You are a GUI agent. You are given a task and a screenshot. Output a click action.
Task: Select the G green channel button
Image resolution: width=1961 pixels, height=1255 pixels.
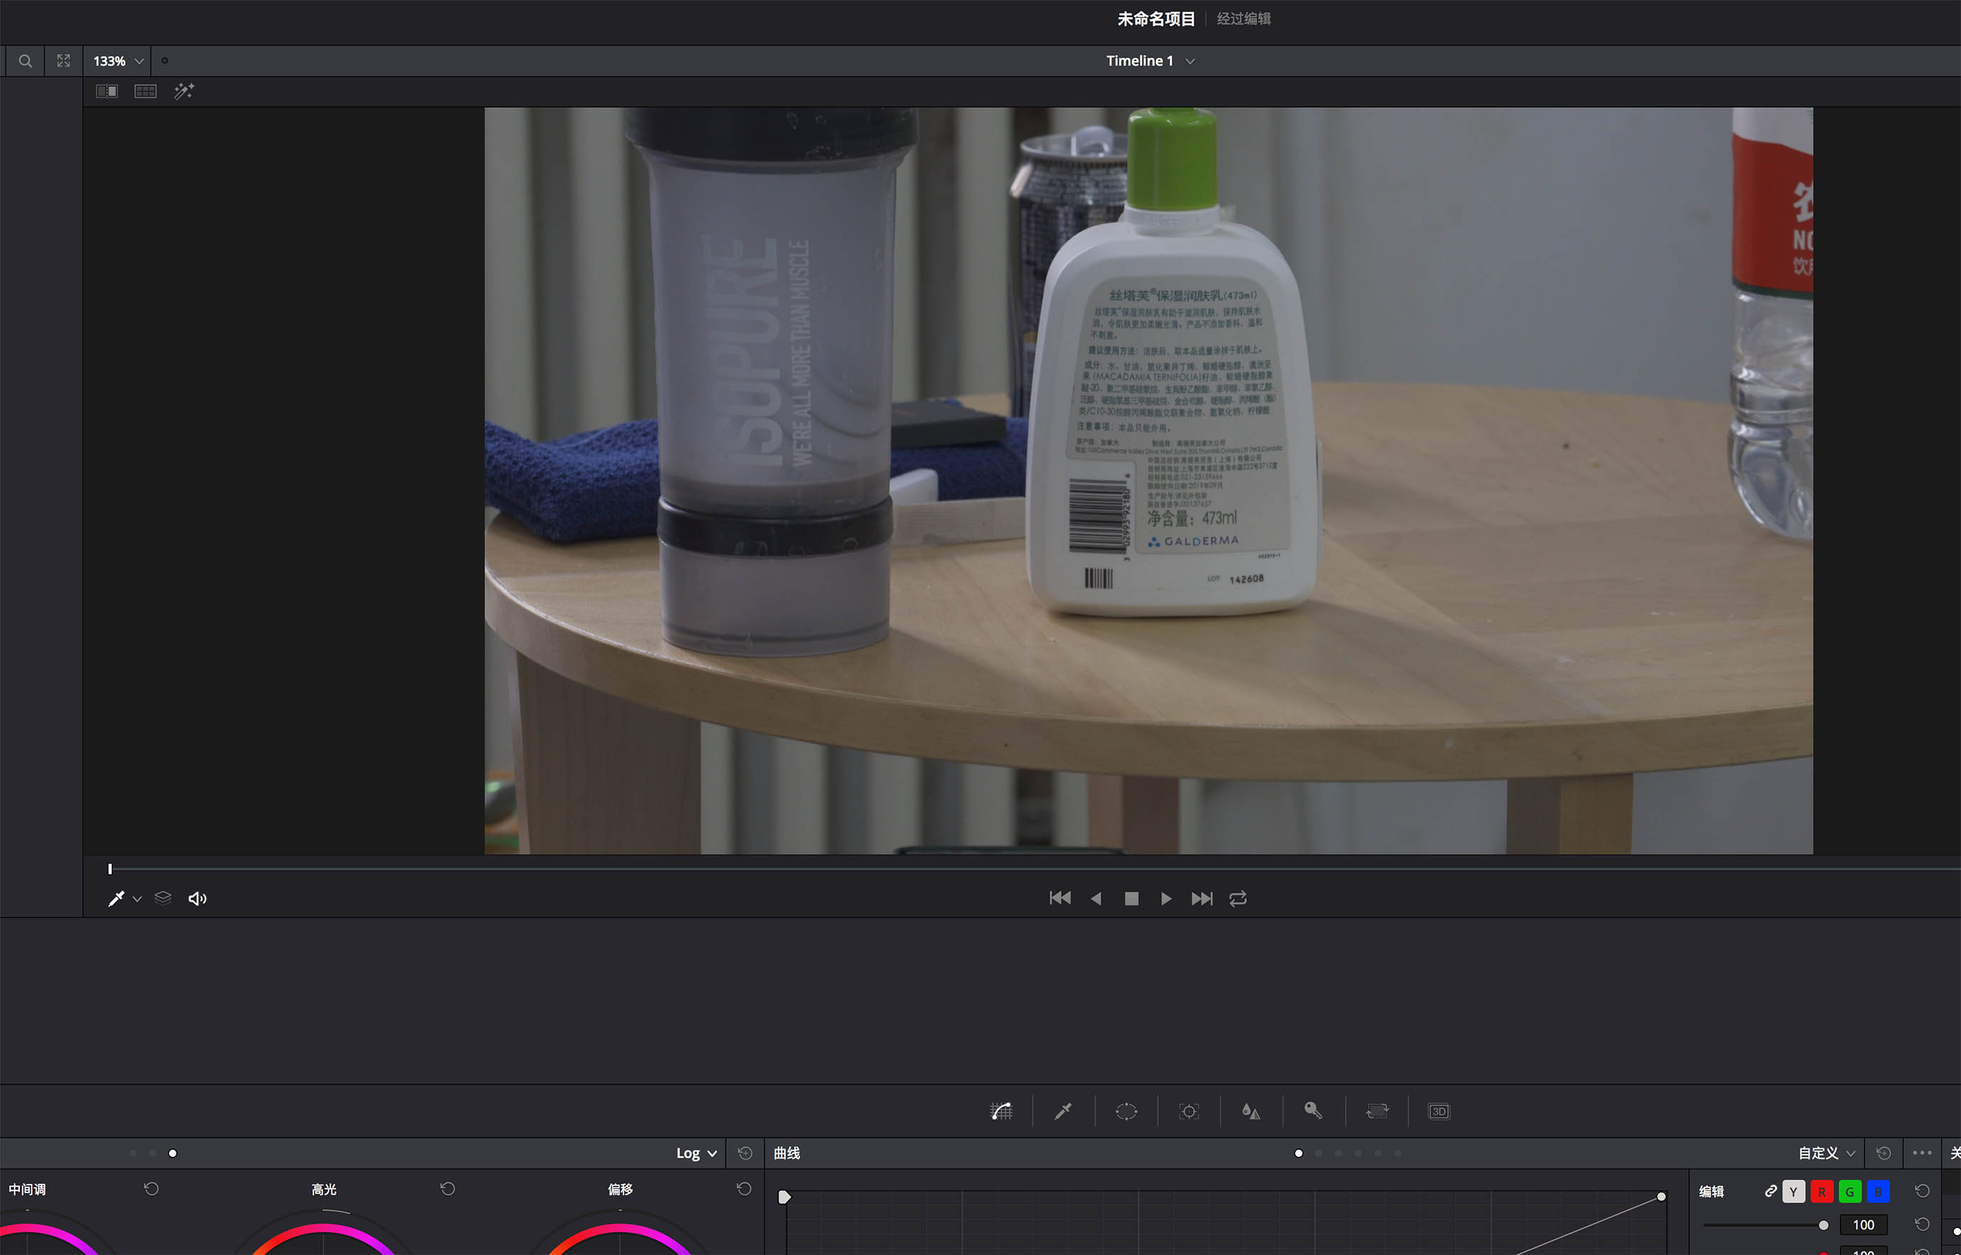coord(1850,1192)
